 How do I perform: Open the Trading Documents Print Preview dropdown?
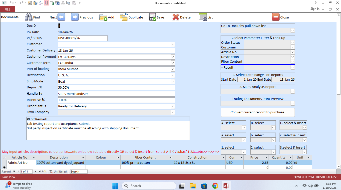coord(293,103)
